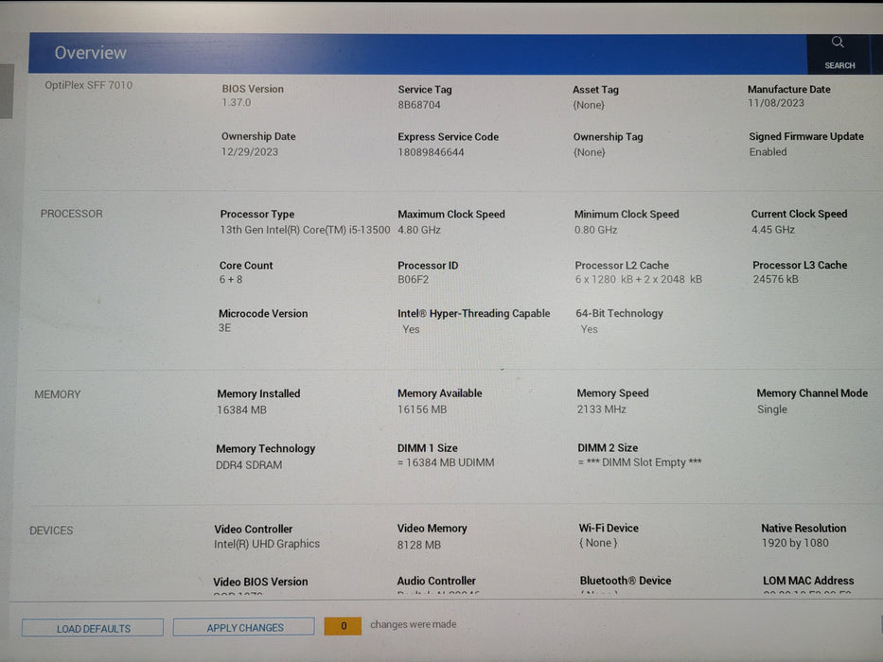Click Express Service Code value 18089846644
883x662 pixels.
tap(432, 152)
